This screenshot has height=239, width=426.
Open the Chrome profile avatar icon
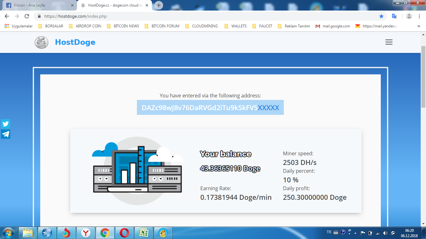pos(409,16)
